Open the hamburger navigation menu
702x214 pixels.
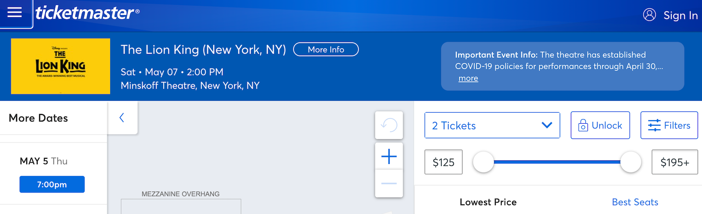tap(14, 12)
